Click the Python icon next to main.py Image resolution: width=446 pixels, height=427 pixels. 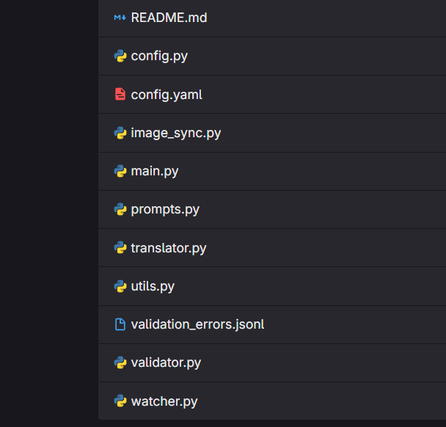pos(120,171)
